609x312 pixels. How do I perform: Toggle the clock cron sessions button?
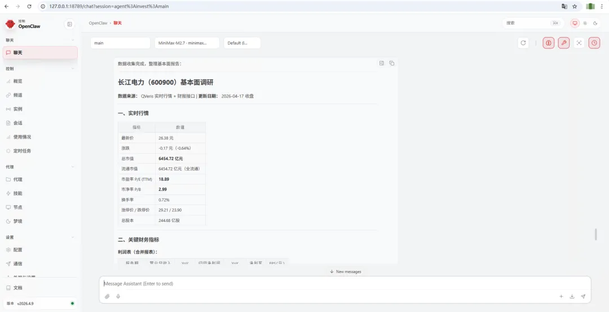594,43
